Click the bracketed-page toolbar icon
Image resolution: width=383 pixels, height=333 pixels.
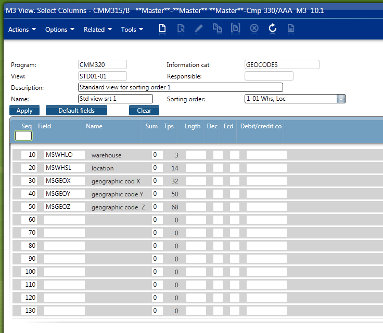click(x=236, y=29)
